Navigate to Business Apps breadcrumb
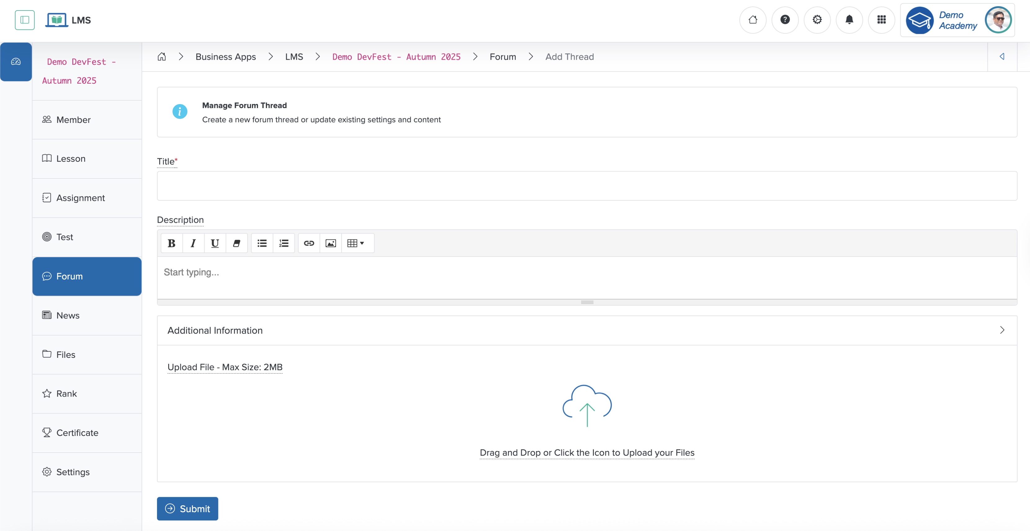1030x531 pixels. pyautogui.click(x=226, y=56)
